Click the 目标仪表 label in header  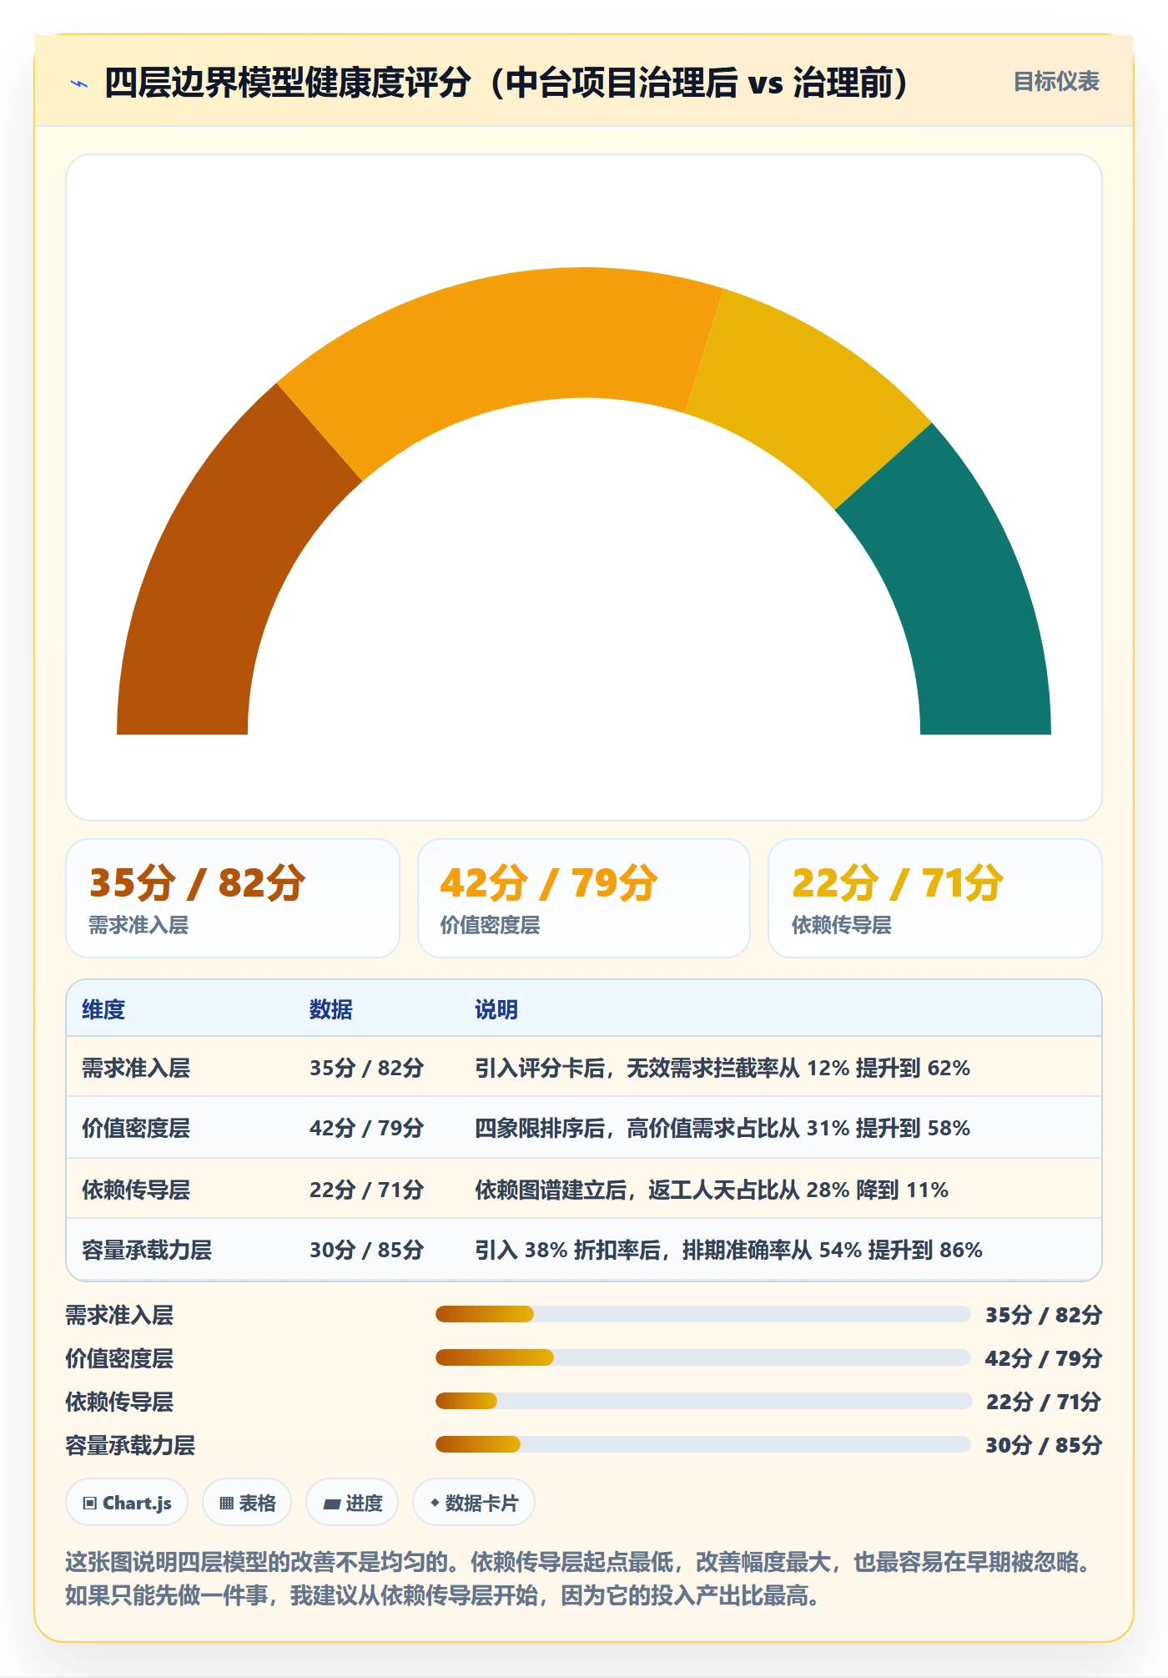[1056, 82]
